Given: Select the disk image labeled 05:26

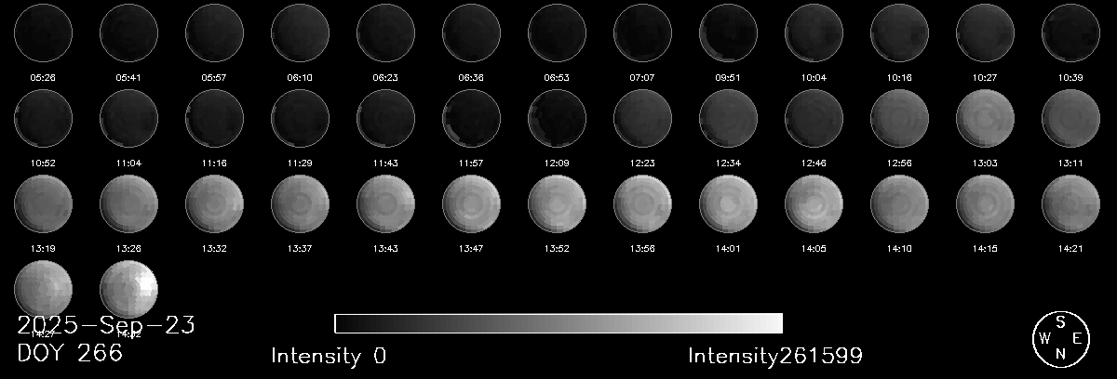Looking at the screenshot, I should pyautogui.click(x=44, y=33).
